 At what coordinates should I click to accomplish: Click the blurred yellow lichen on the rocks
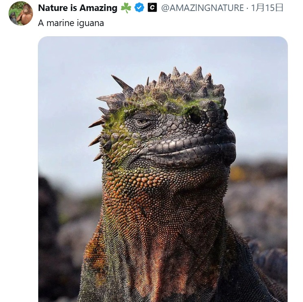[238, 173]
